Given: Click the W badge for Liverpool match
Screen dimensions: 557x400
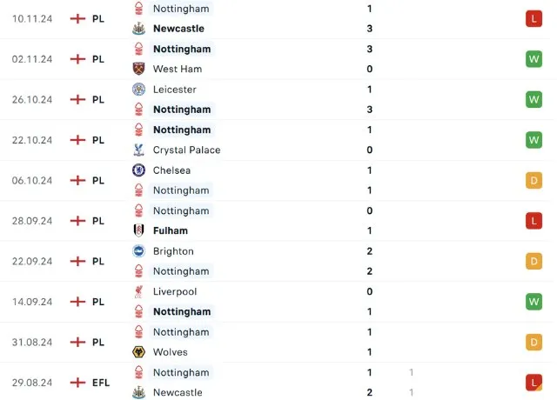Looking at the screenshot, I should click(534, 302).
